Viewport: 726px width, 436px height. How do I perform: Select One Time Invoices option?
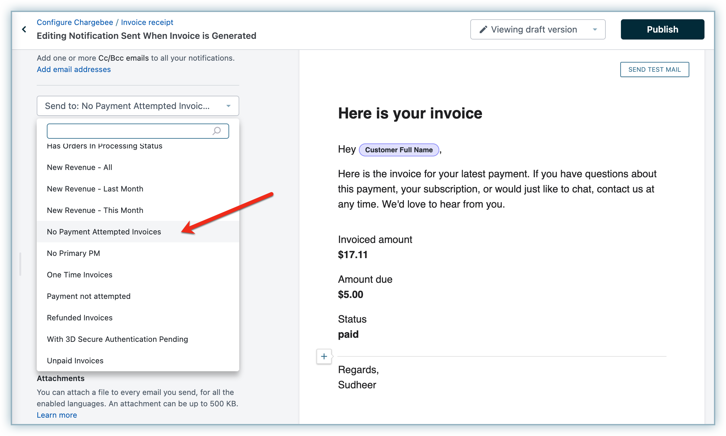(x=79, y=275)
